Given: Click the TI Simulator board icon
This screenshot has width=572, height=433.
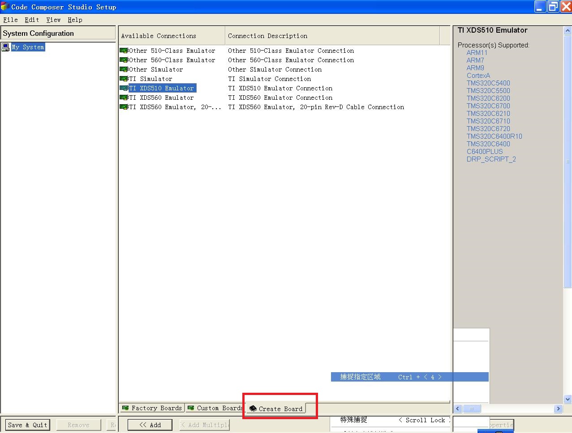Looking at the screenshot, I should (x=124, y=79).
